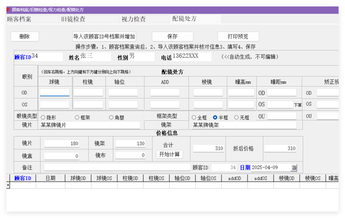Click the OD 轴位 field
Image resolution: width=345 pixels, height=218 pixels.
coord(123,92)
